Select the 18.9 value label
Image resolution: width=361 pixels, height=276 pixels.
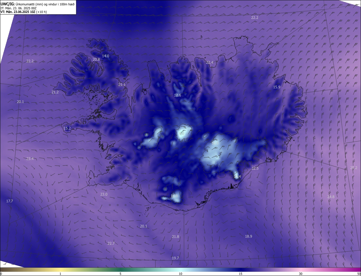pyautogui.click(x=248, y=236)
